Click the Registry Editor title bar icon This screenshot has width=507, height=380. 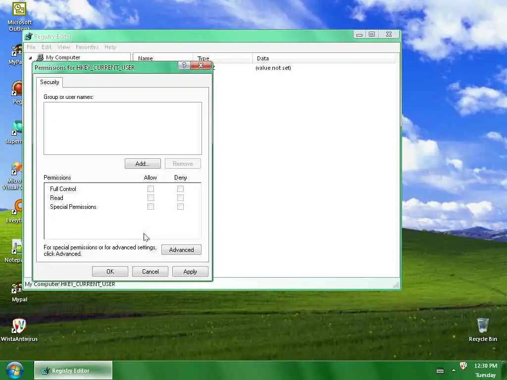coord(28,36)
